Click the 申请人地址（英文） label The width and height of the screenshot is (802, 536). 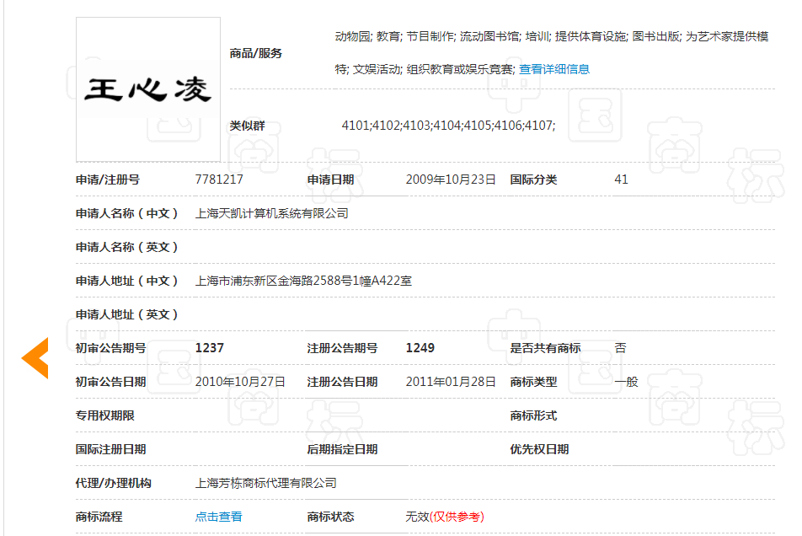tap(127, 314)
